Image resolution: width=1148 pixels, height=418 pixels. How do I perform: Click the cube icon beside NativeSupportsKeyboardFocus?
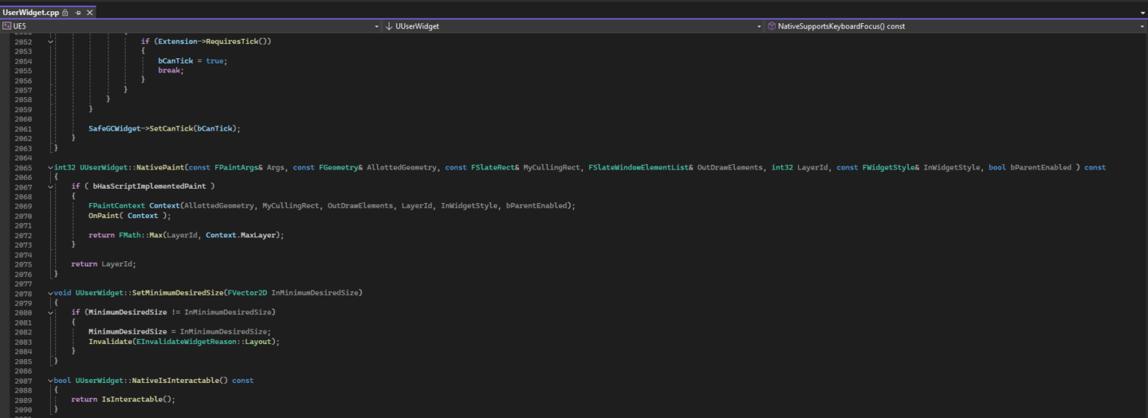(771, 26)
